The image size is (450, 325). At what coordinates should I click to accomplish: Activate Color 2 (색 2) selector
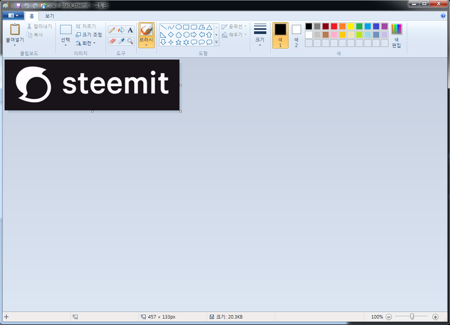click(297, 35)
